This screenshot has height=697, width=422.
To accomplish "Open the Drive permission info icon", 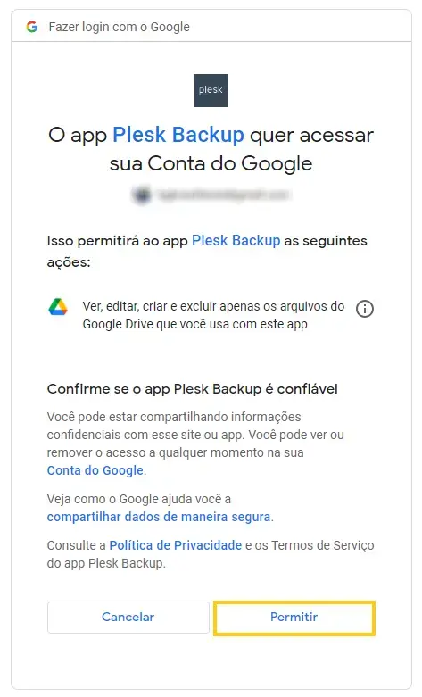I will pyautogui.click(x=365, y=309).
